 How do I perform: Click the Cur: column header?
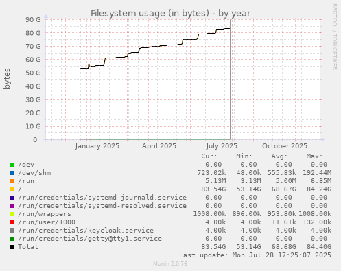point(209,156)
